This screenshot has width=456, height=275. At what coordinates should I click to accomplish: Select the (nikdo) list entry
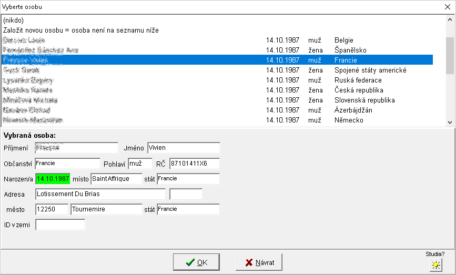13,21
